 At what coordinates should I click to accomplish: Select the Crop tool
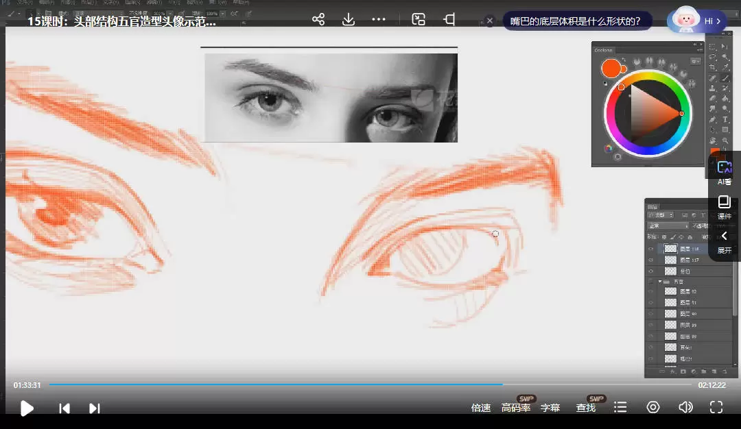[x=712, y=67]
